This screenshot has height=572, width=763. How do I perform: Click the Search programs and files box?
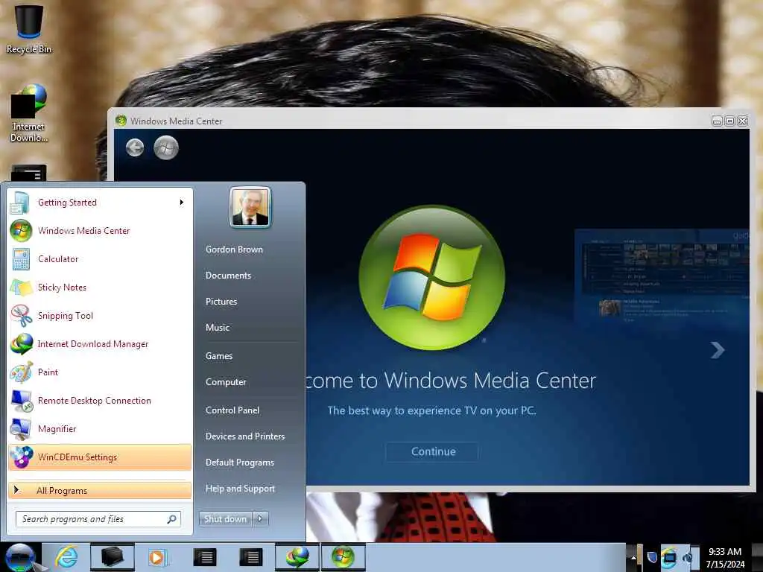click(98, 519)
